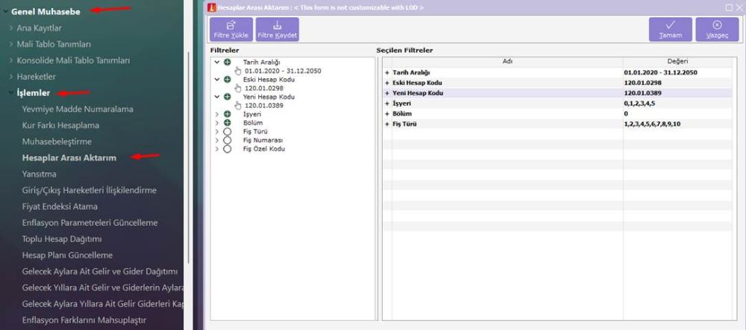
Task: Click the hand icon beside 120.01.0298
Action: (238, 88)
